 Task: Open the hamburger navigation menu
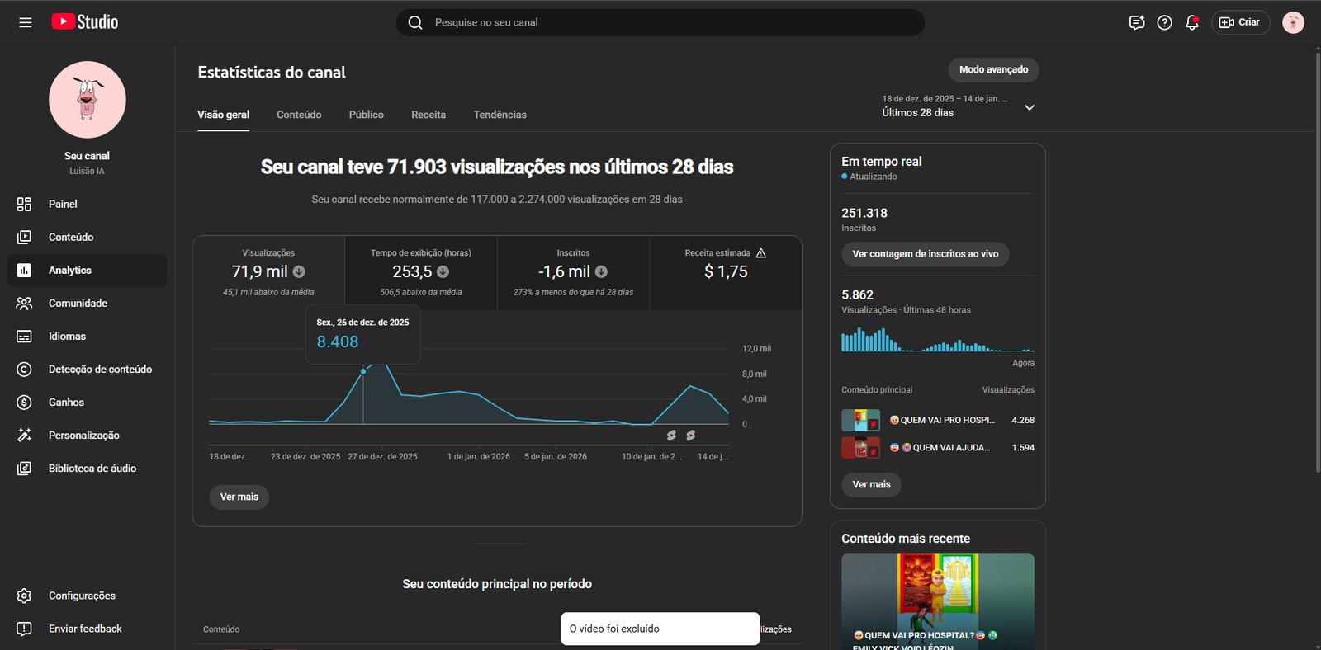pos(26,22)
